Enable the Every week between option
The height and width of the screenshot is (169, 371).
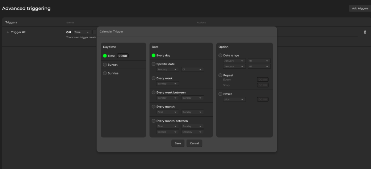pos(154,92)
